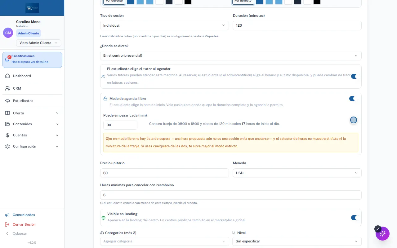
Task: Disable the Visible en landing toggle
Action: pos(354,218)
